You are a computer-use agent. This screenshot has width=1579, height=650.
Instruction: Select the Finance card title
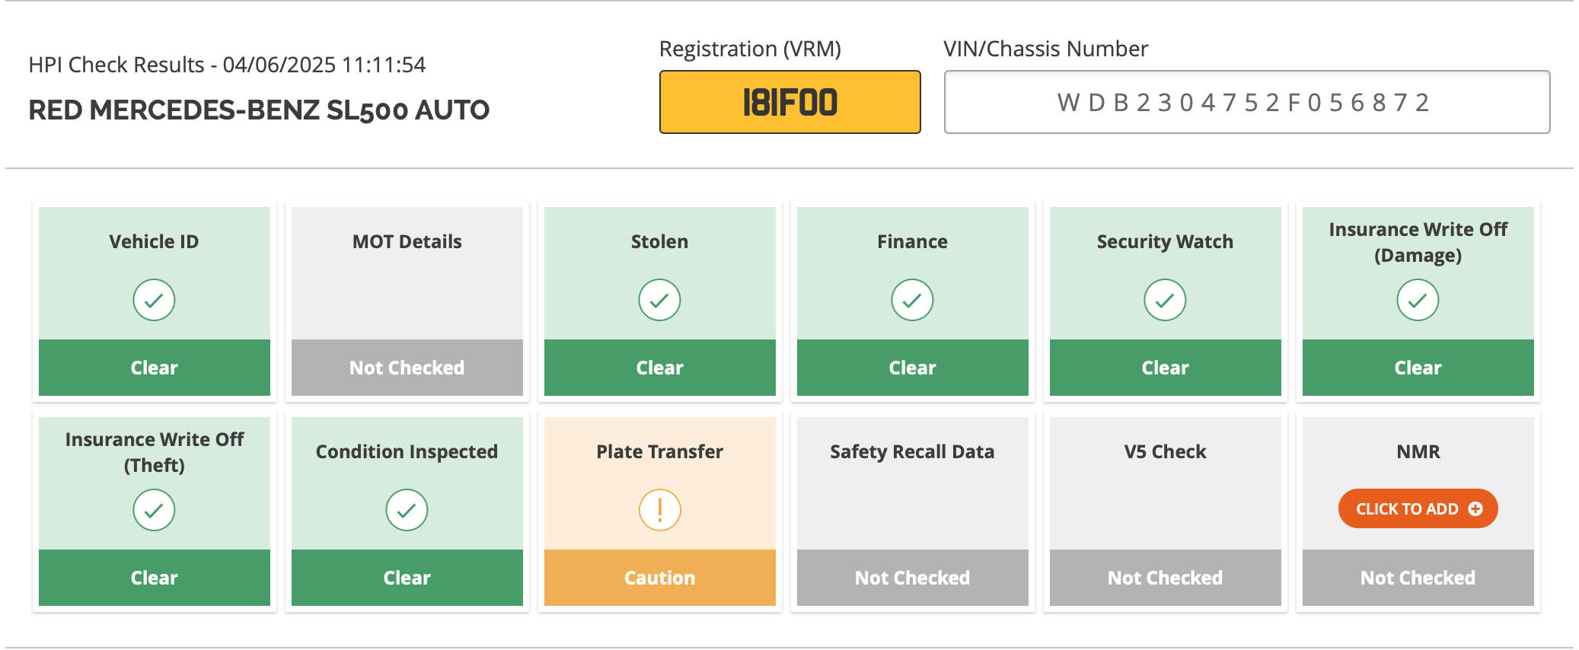coord(912,241)
